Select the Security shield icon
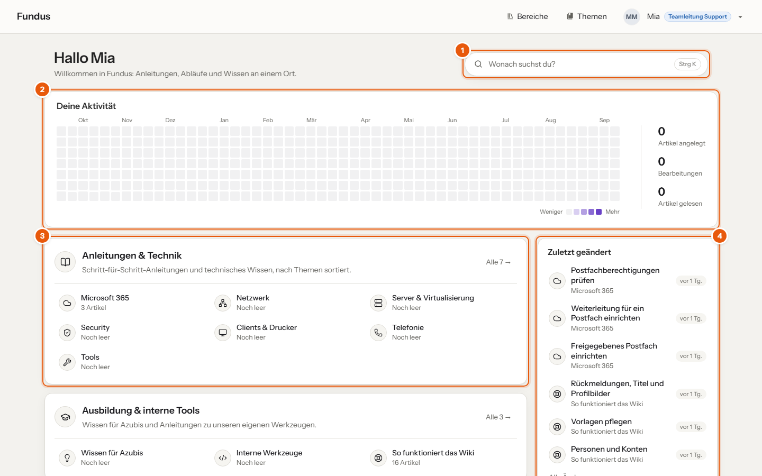Viewport: 762px width, 476px height. click(67, 333)
